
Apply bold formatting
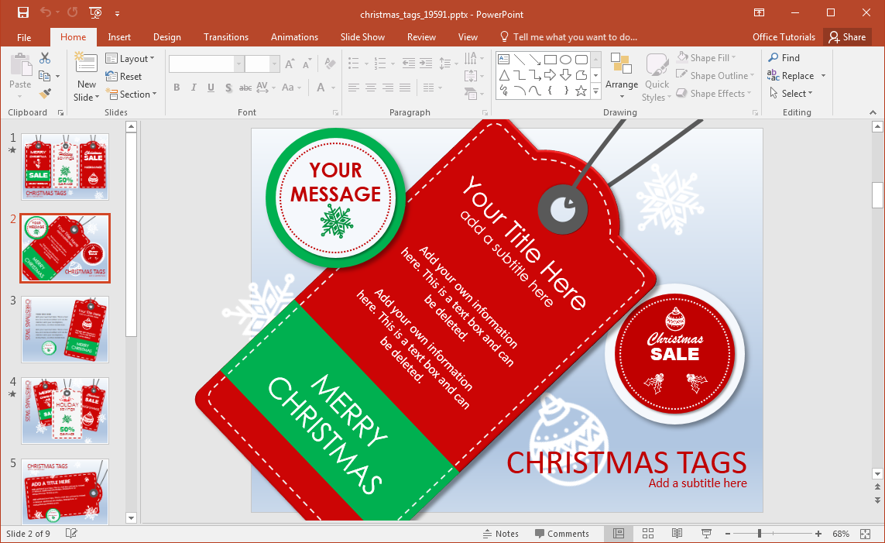(177, 88)
